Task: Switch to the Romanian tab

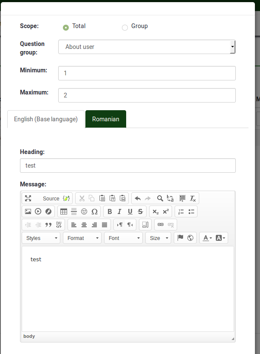Action: [106, 119]
